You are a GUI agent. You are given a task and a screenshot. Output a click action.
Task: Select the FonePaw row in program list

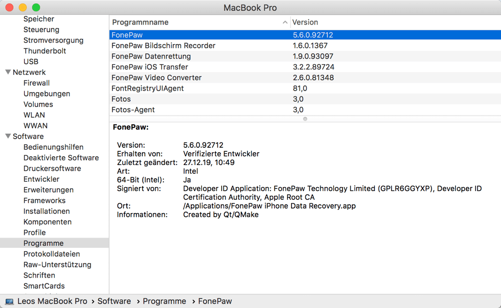(305, 35)
